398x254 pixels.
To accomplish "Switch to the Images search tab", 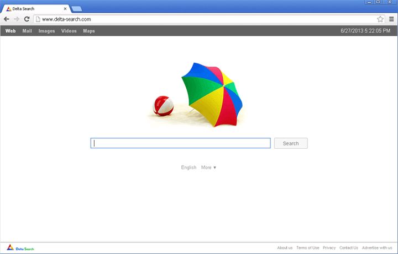I will click(x=46, y=31).
